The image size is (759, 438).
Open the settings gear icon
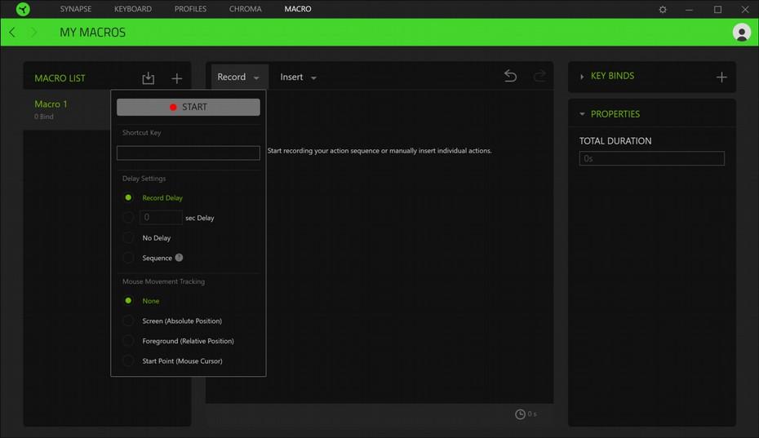click(x=663, y=9)
